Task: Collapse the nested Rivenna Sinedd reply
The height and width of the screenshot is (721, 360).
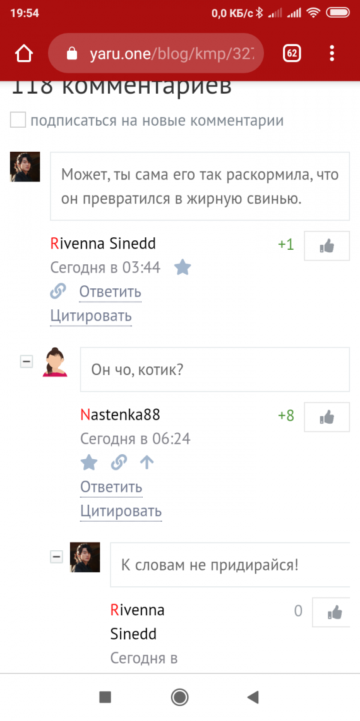Action: click(56, 557)
